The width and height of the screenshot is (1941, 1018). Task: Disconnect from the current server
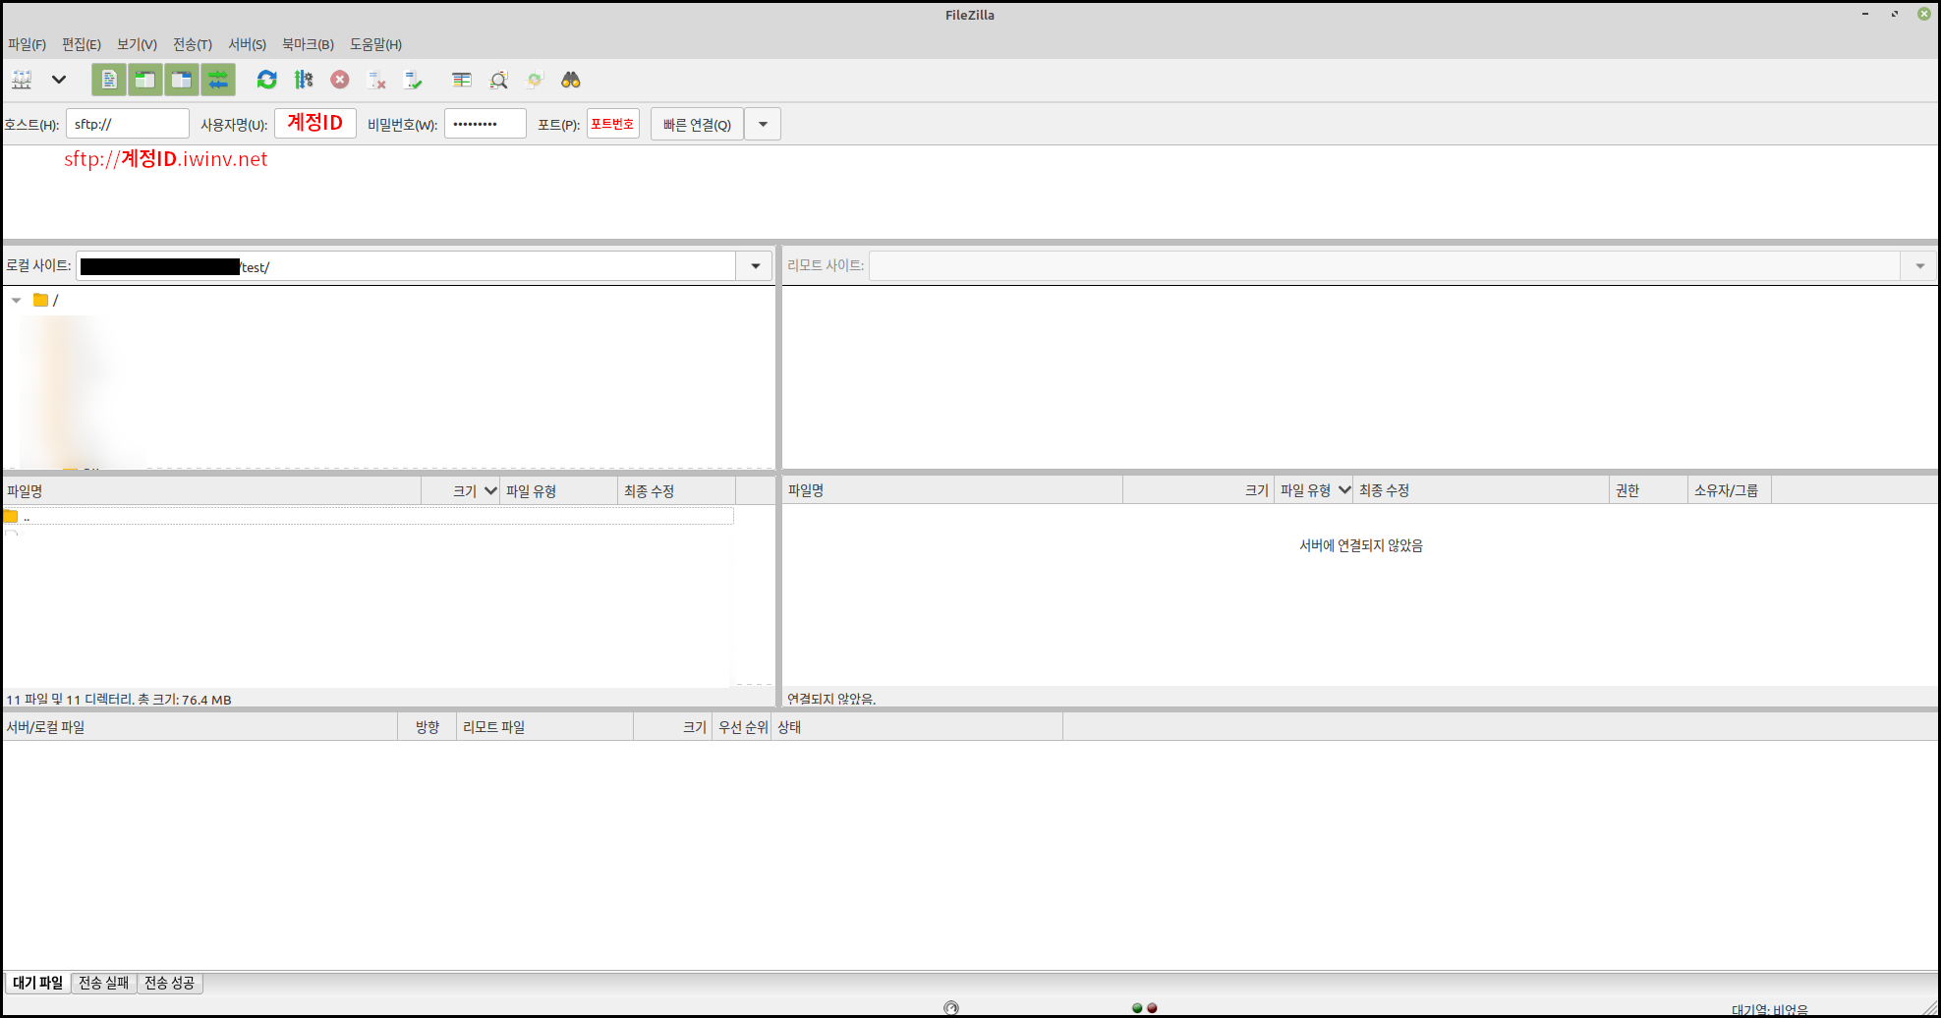click(x=376, y=80)
